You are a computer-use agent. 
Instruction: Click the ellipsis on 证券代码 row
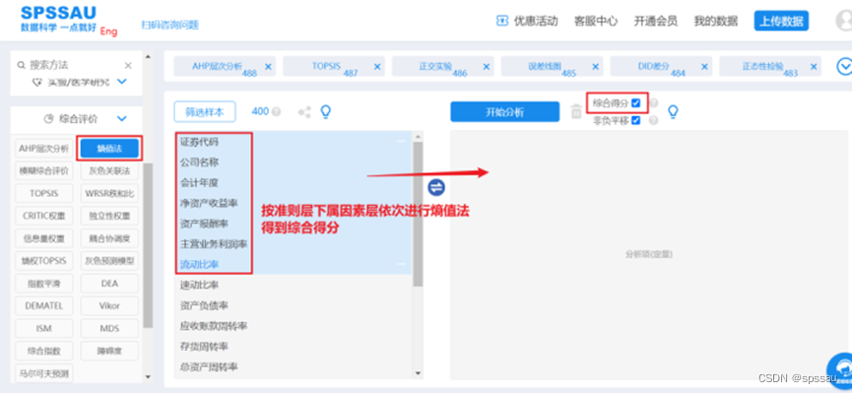(401, 141)
